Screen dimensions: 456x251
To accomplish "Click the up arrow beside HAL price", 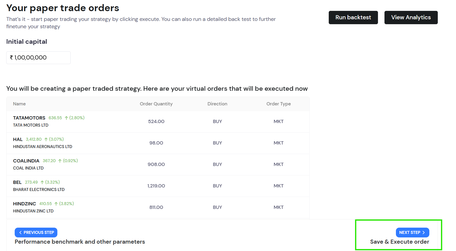I will pos(46,139).
